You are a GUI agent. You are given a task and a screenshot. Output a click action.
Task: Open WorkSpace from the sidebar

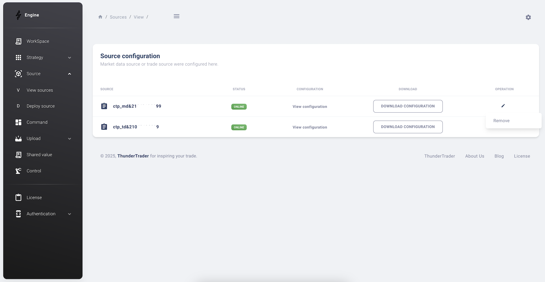[38, 41]
